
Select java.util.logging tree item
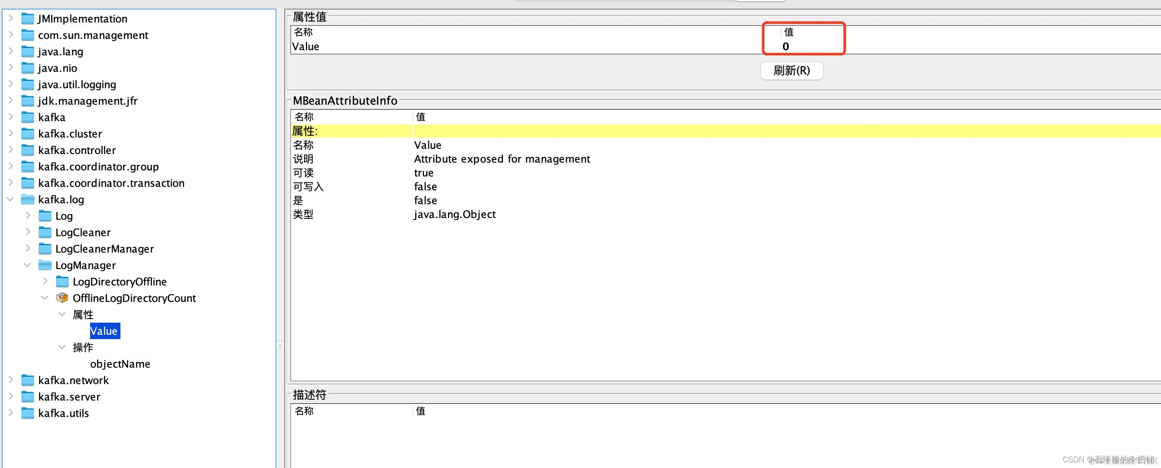click(77, 85)
